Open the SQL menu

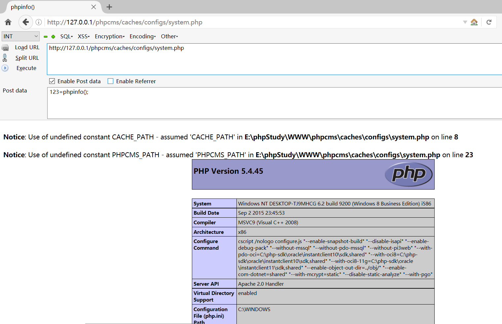click(66, 36)
